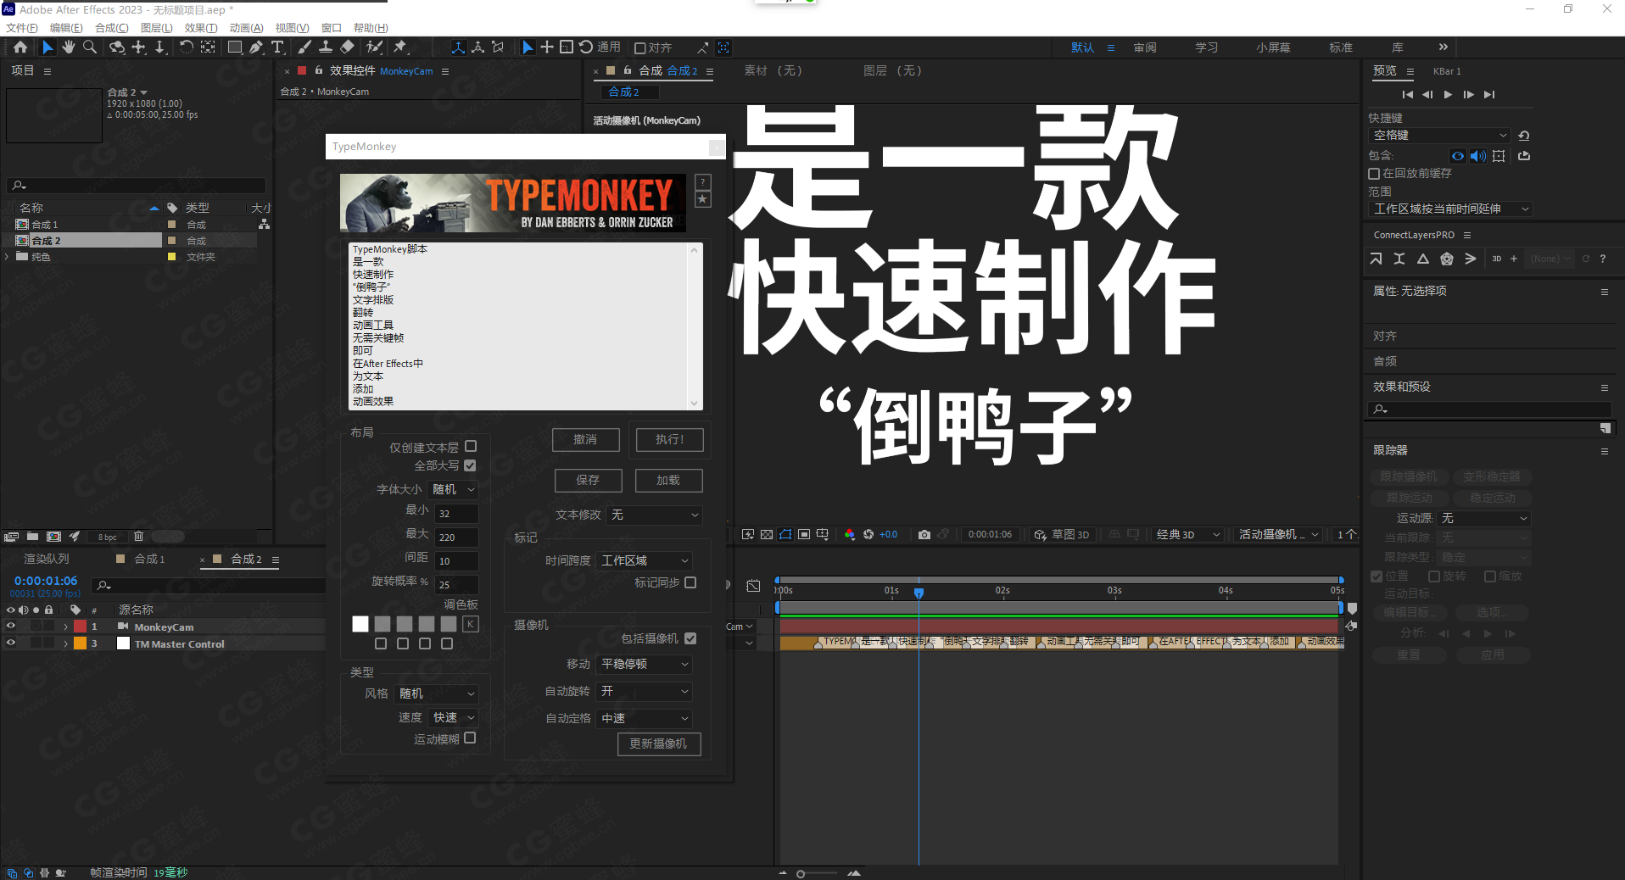Click the 更新摄像机 button
This screenshot has width=1625, height=880.
[659, 744]
